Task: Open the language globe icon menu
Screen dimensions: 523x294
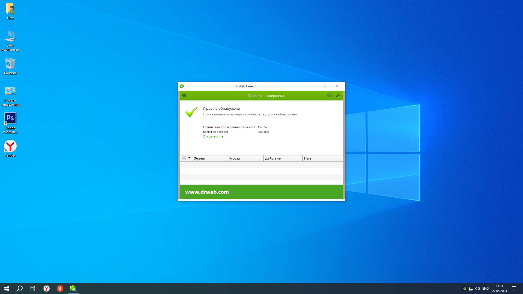Action: pos(329,96)
